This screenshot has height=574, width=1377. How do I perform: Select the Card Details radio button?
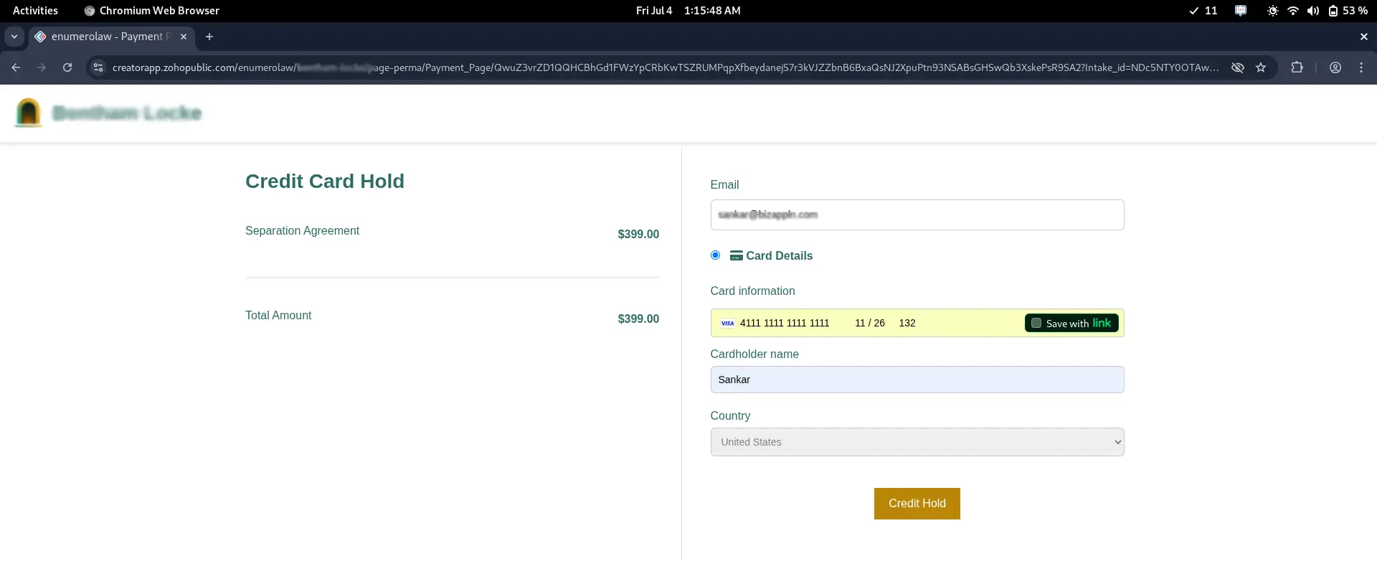click(x=715, y=255)
